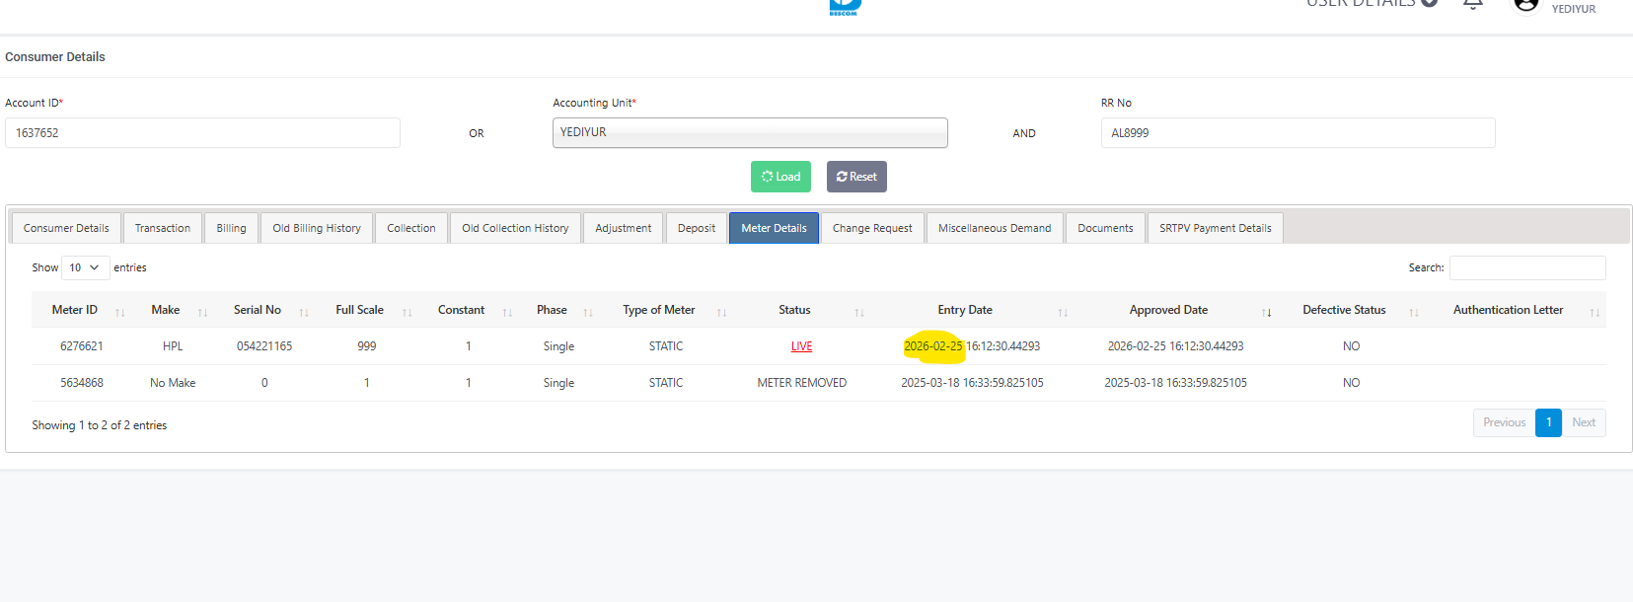
Task: Open the Show entries count dropdown
Action: pos(85,267)
